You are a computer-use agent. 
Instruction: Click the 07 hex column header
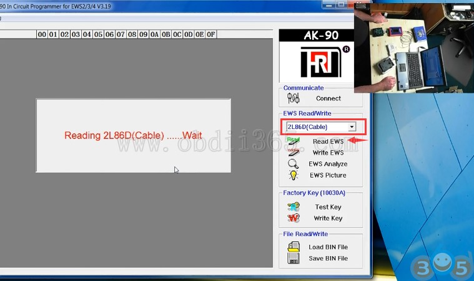point(121,34)
